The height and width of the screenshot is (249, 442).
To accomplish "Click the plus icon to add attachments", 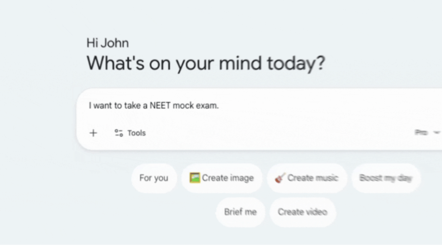I will coord(93,133).
